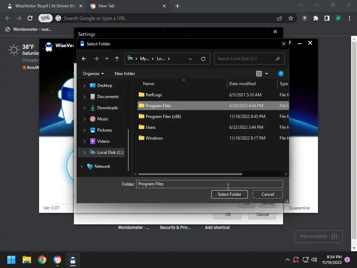The width and height of the screenshot is (357, 268).
Task: Refresh the folder listing
Action: 203,59
